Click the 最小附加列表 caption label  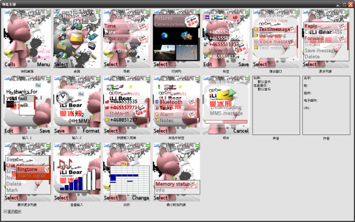tap(176, 205)
